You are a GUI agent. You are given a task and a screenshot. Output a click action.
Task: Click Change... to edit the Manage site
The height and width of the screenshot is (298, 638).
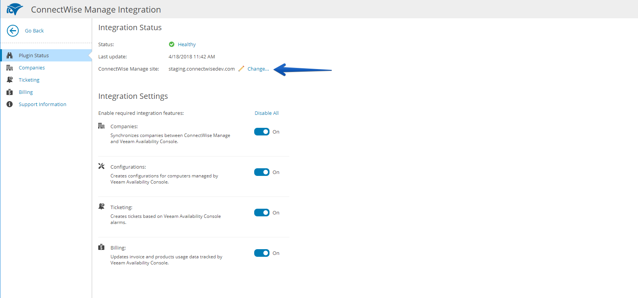[x=258, y=69]
